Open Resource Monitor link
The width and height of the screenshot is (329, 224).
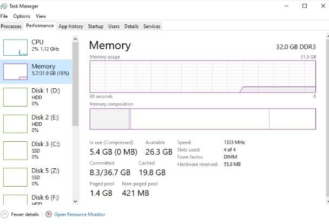coord(80,214)
